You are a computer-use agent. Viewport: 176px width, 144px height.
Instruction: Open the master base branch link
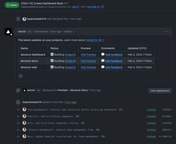pyautogui.click(x=76, y=7)
